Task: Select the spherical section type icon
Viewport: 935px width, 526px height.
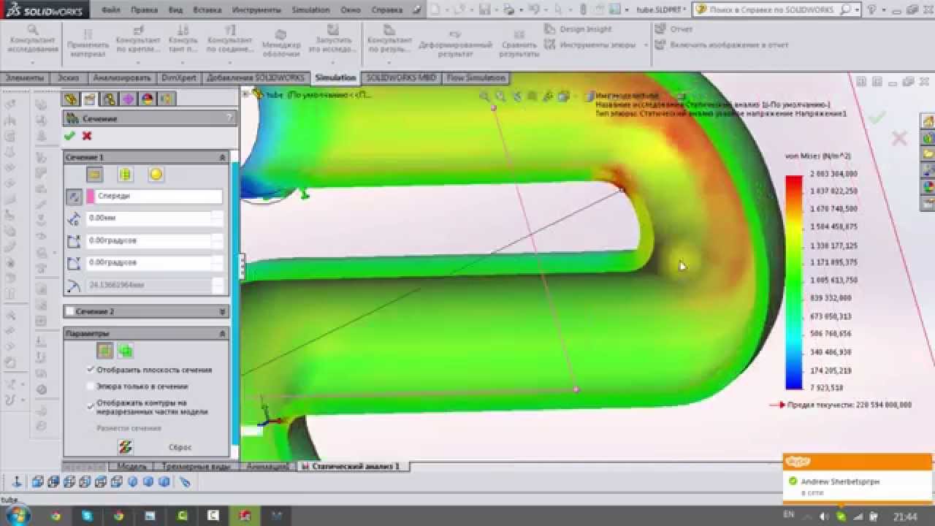Action: (x=156, y=175)
